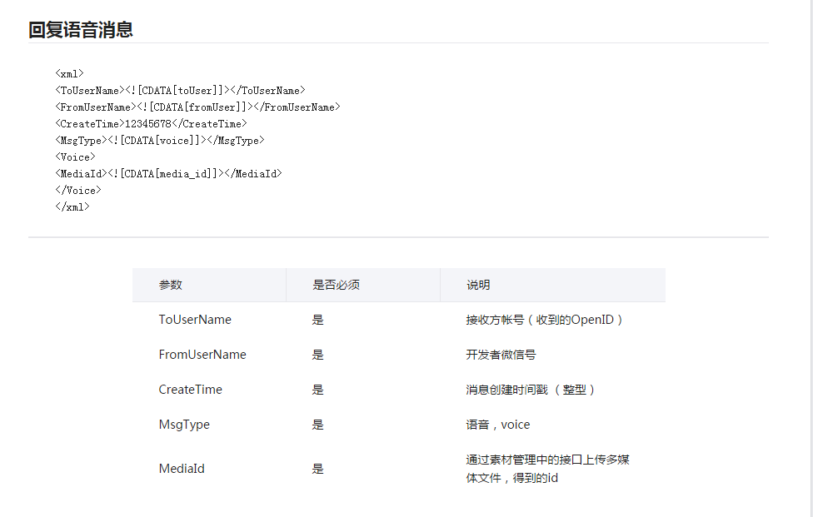This screenshot has height=517, width=813.
Task: Click the closing </Voice> tag line
Action: tap(78, 190)
